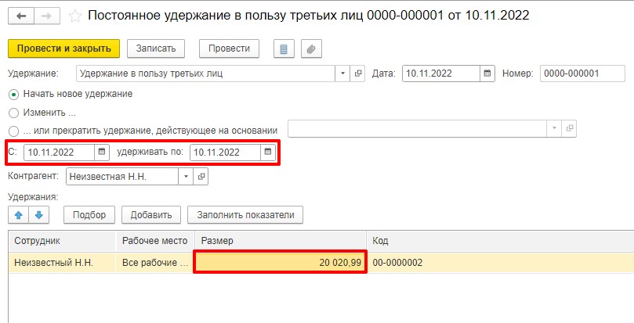Go back with the left arrow button
This screenshot has width=634, height=323.
pos(21,16)
